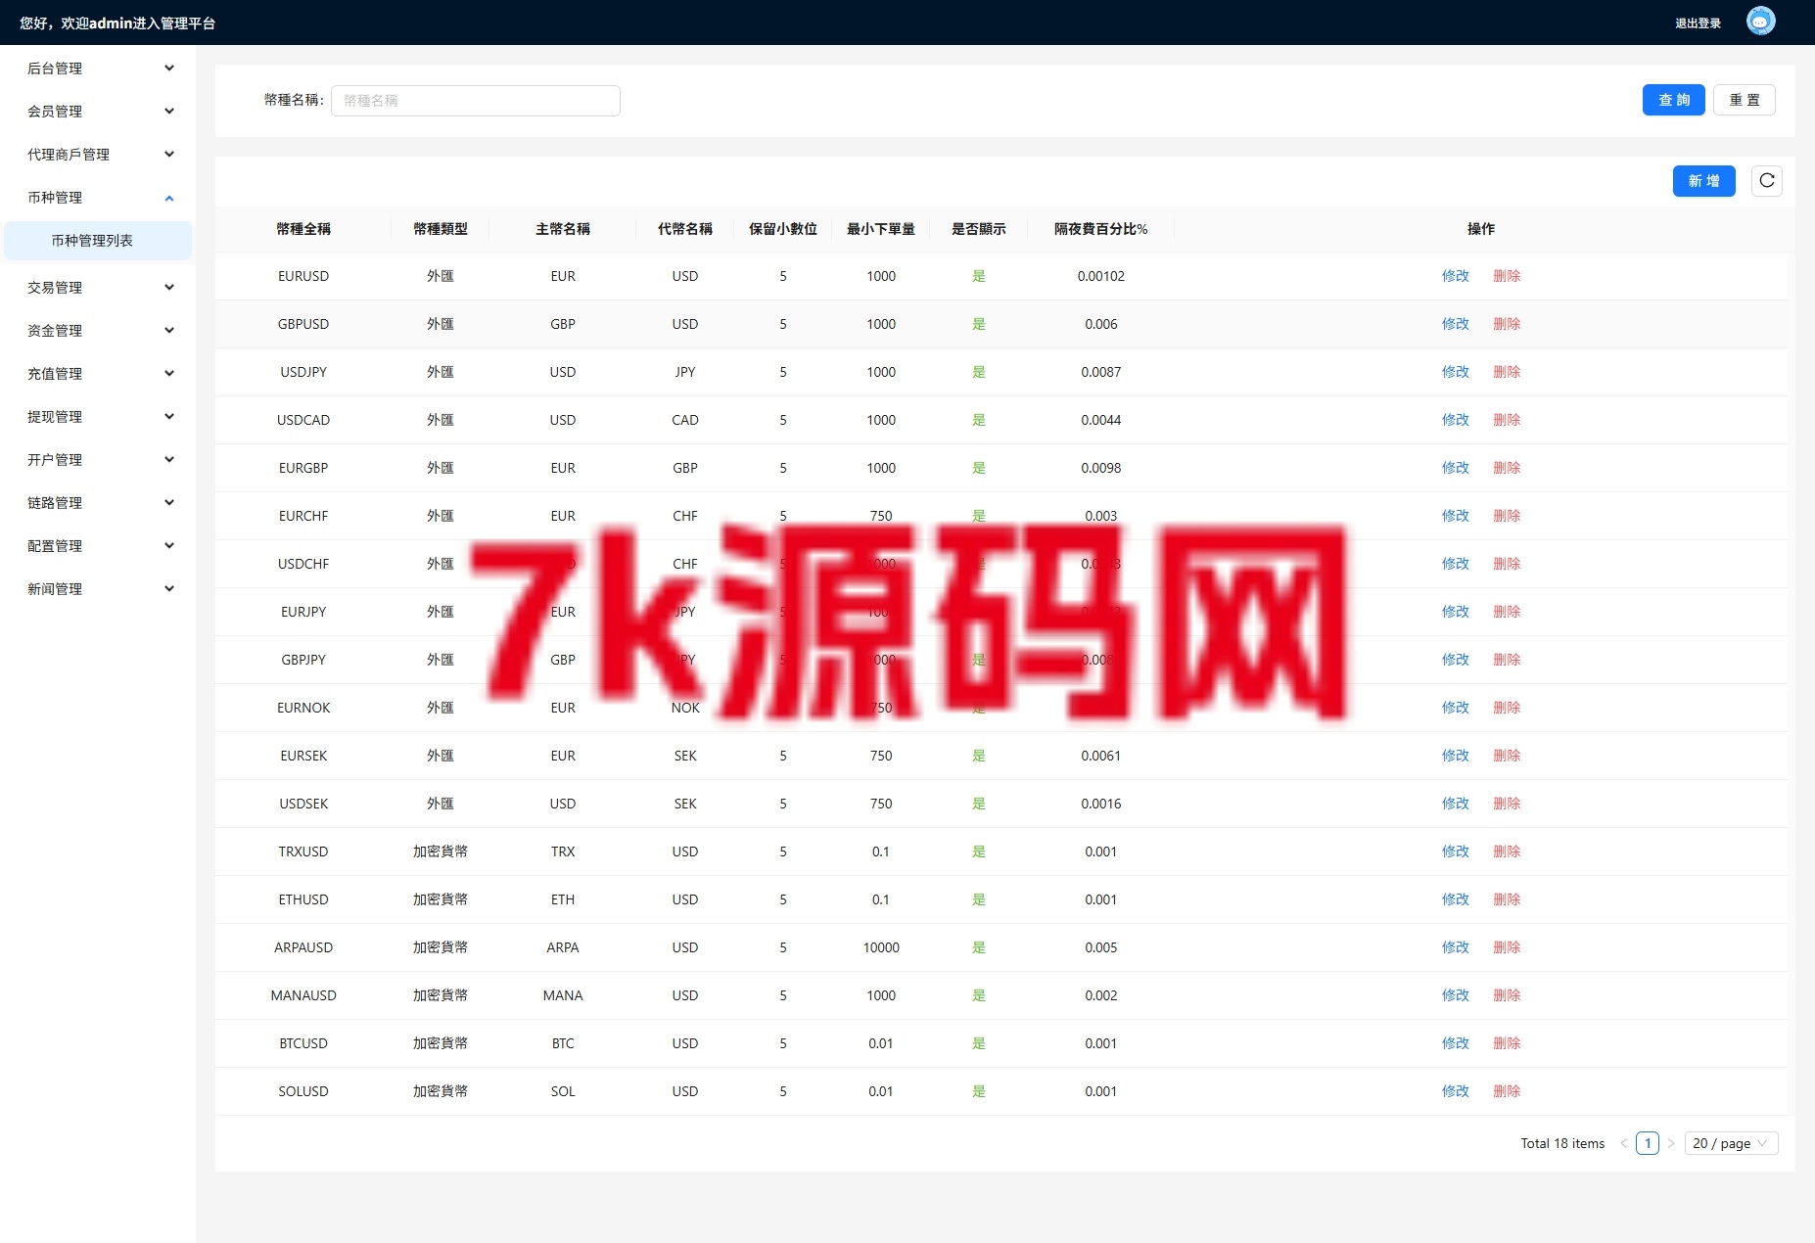Click 刪除 for MANAUSD row
This screenshot has width=1815, height=1243.
pyautogui.click(x=1507, y=995)
